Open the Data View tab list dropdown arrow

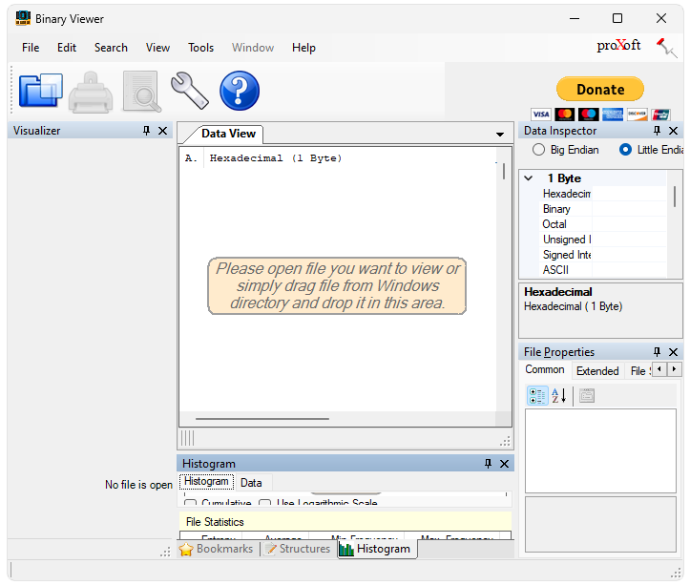click(500, 135)
